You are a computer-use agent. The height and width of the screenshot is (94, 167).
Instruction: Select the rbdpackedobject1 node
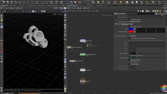(69, 47)
